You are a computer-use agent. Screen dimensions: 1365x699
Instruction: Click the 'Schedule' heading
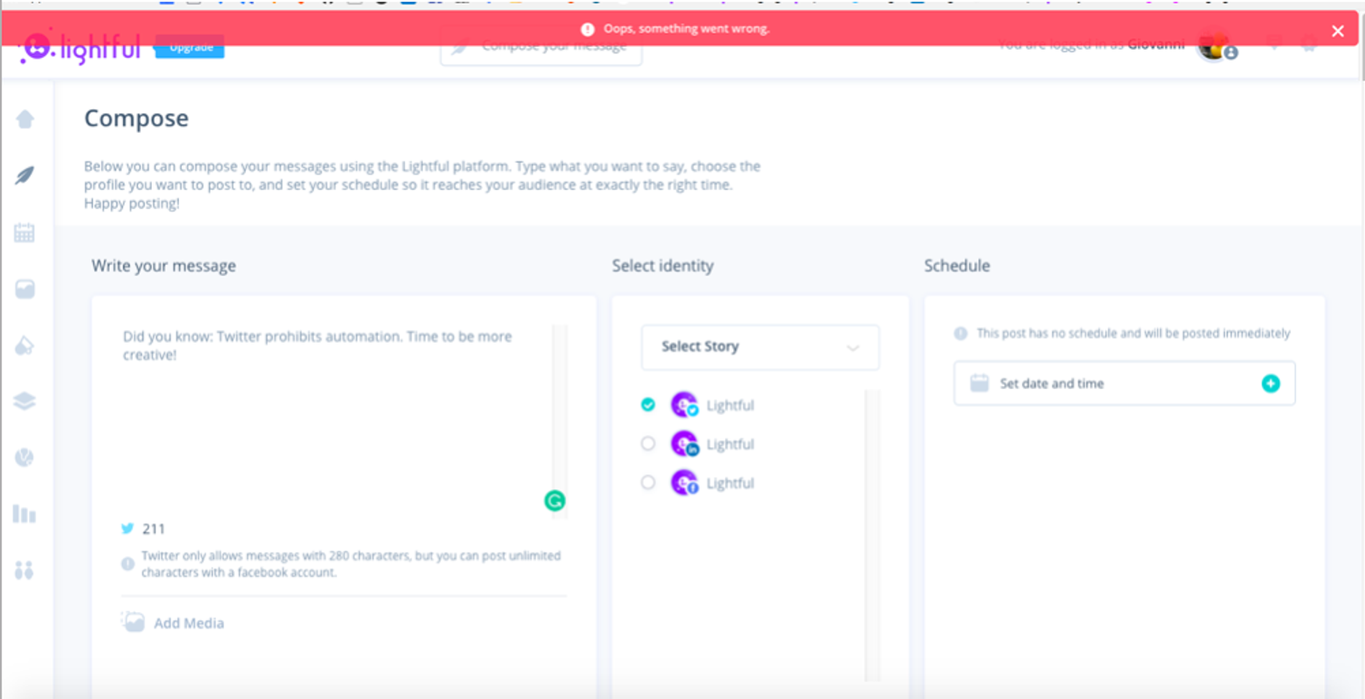tap(956, 266)
